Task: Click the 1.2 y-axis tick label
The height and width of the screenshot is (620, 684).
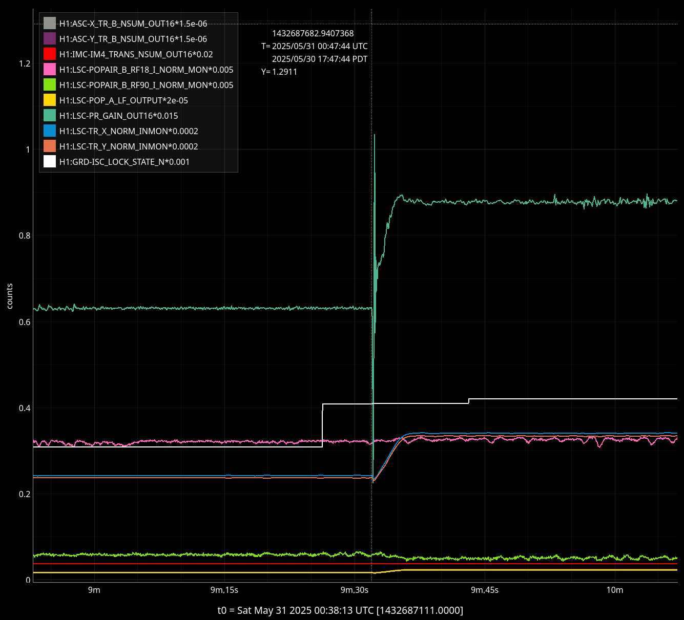Action: tap(25, 63)
